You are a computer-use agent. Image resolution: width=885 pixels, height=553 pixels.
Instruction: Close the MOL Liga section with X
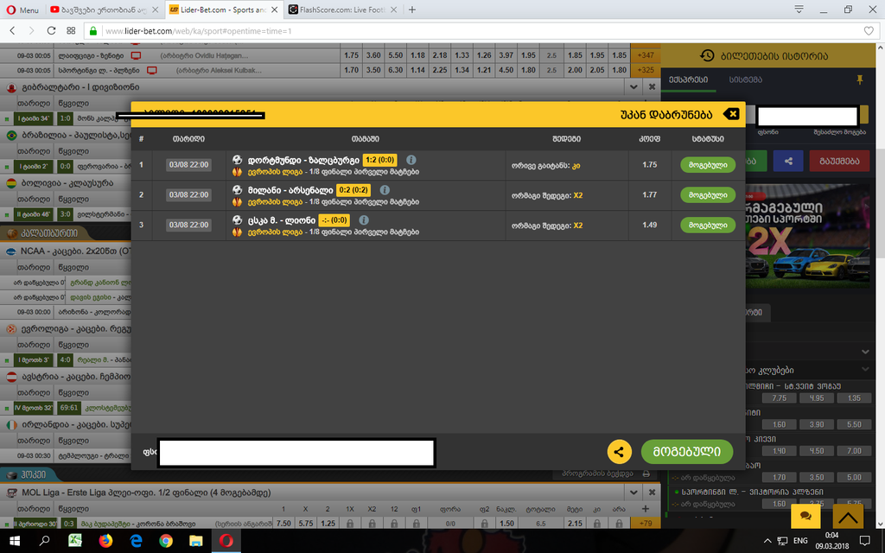(652, 492)
